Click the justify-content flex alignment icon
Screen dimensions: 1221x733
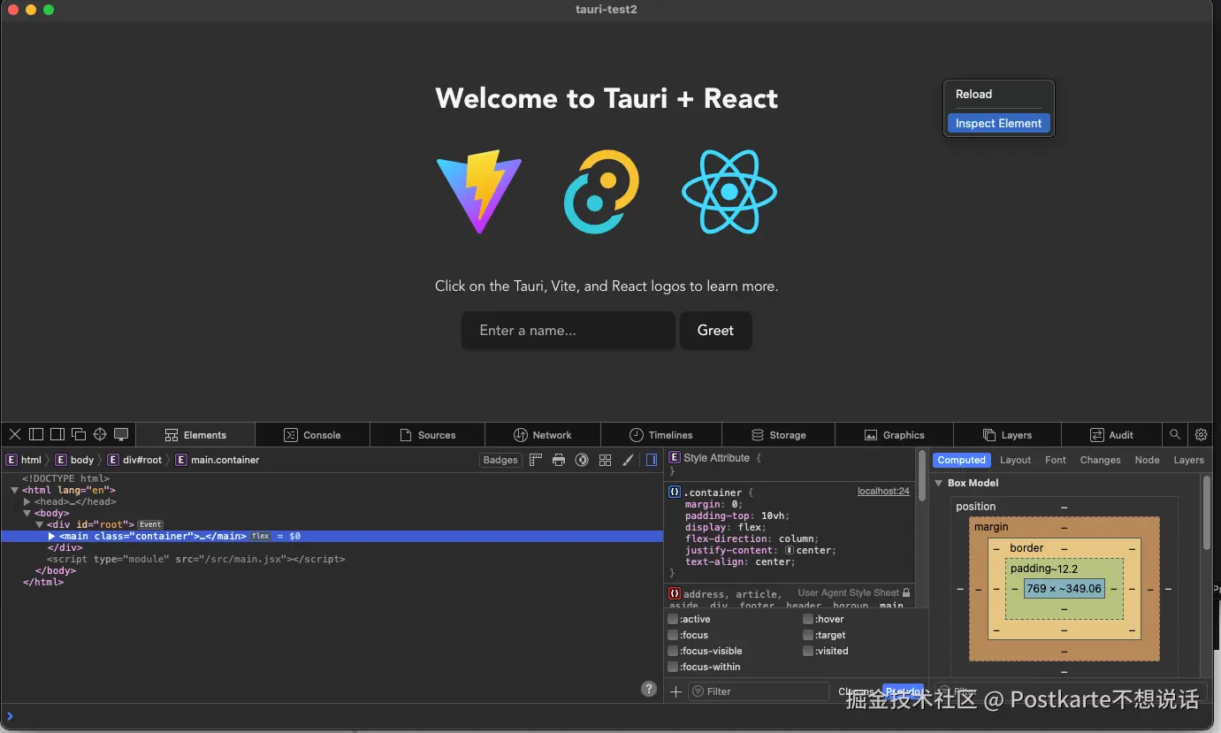click(x=790, y=550)
